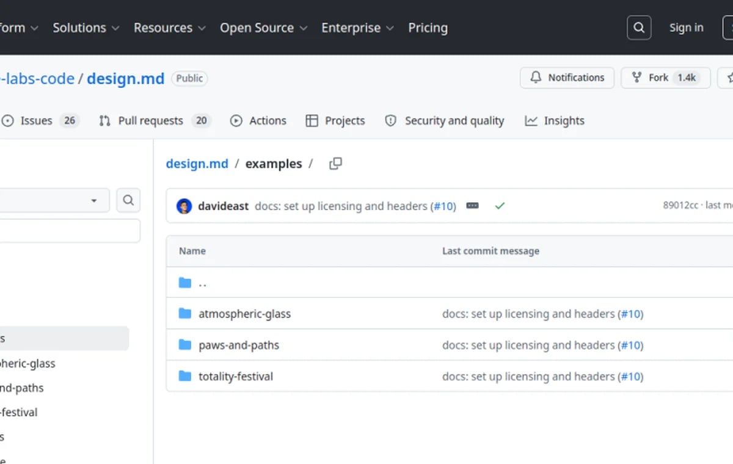Go to the Pricing page
This screenshot has width=733, height=464.
coord(428,27)
